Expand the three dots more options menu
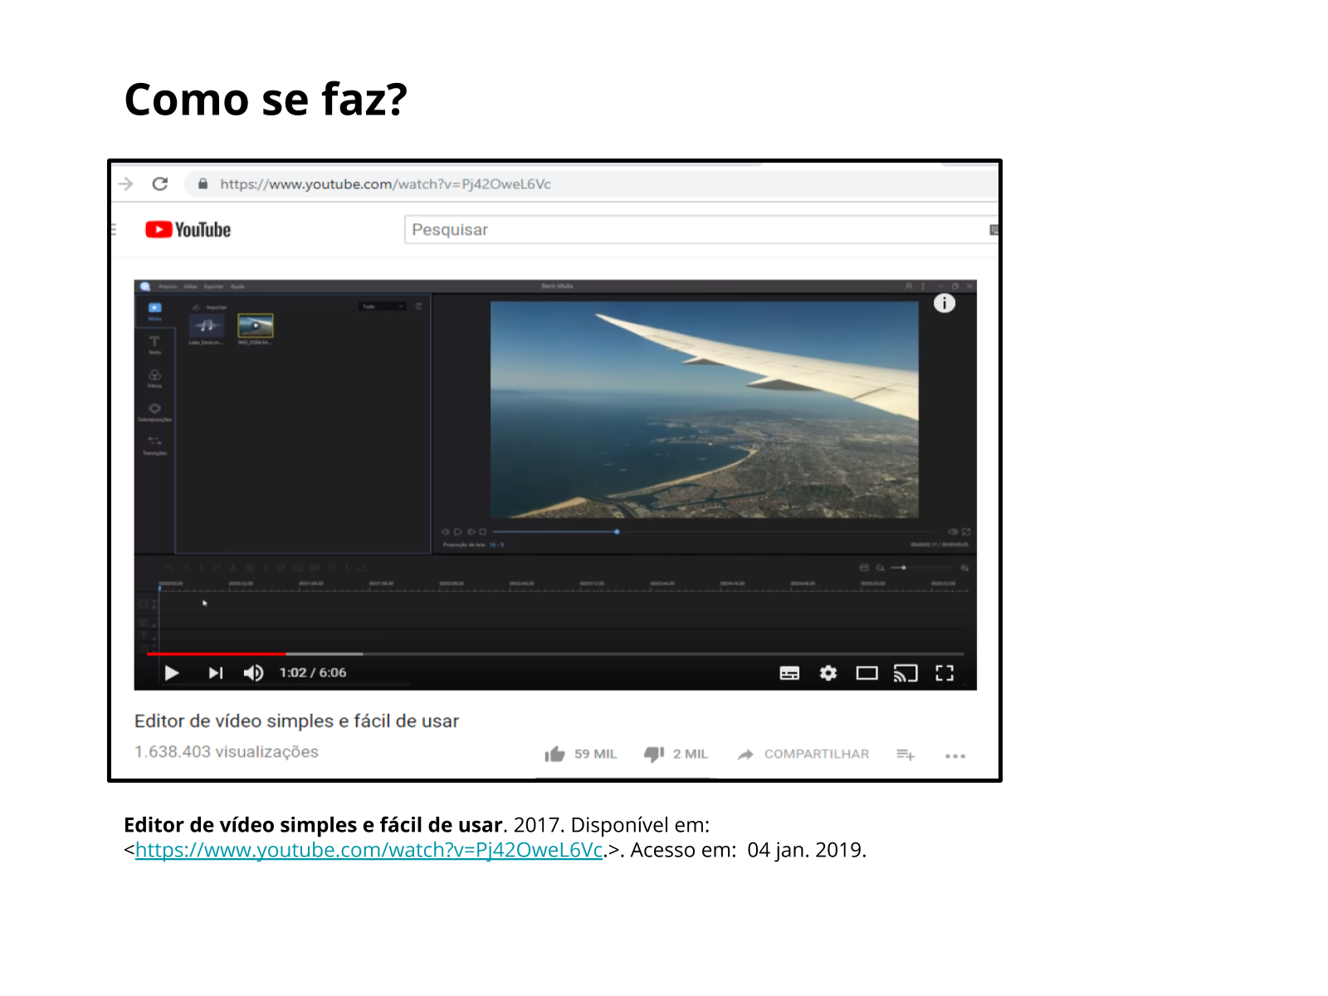Image resolution: width=1328 pixels, height=996 pixels. point(955,755)
